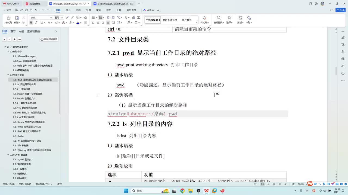
Task: Open 查找和替换 pane tab
Action: (x=33, y=31)
